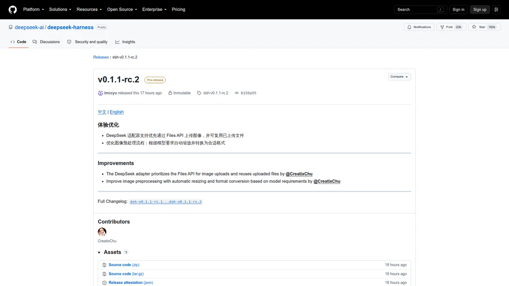Click the zip file icon for Source code (zip)
This screenshot has height=286, width=509.
click(x=104, y=265)
